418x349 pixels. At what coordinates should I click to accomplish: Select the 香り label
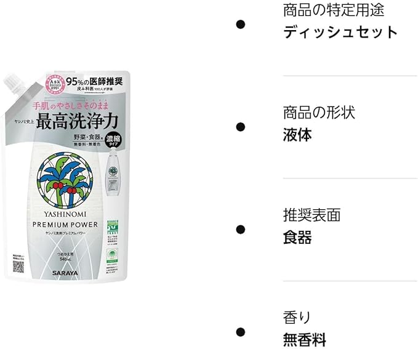tap(297, 317)
